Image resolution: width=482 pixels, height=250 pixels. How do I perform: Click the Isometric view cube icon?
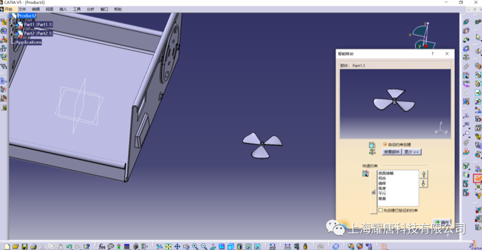pyautogui.click(x=231, y=246)
